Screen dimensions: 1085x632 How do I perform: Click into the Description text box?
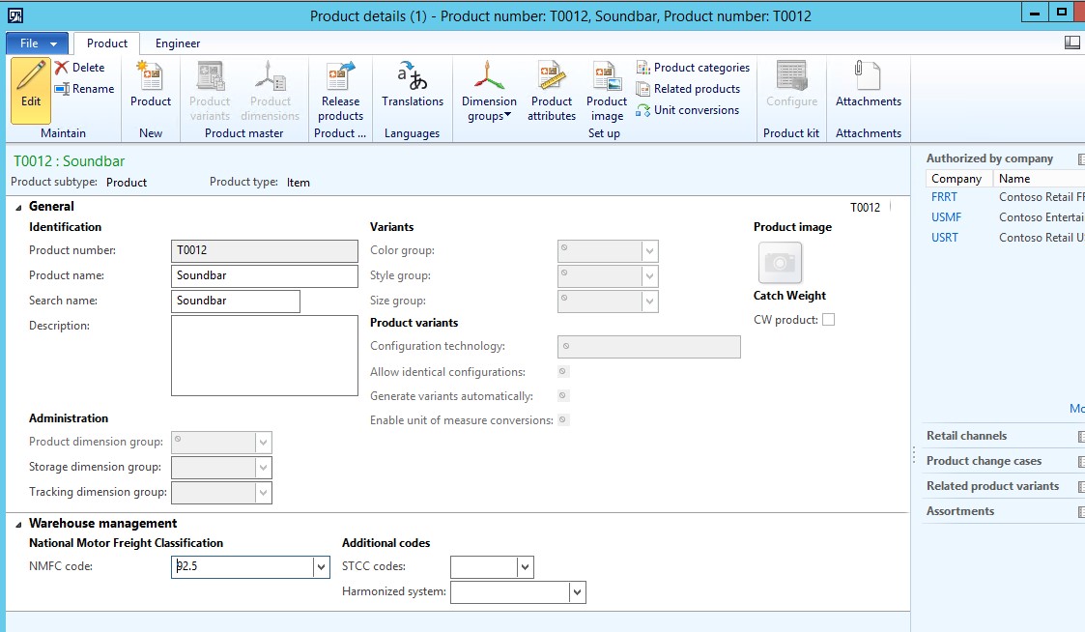tap(264, 355)
